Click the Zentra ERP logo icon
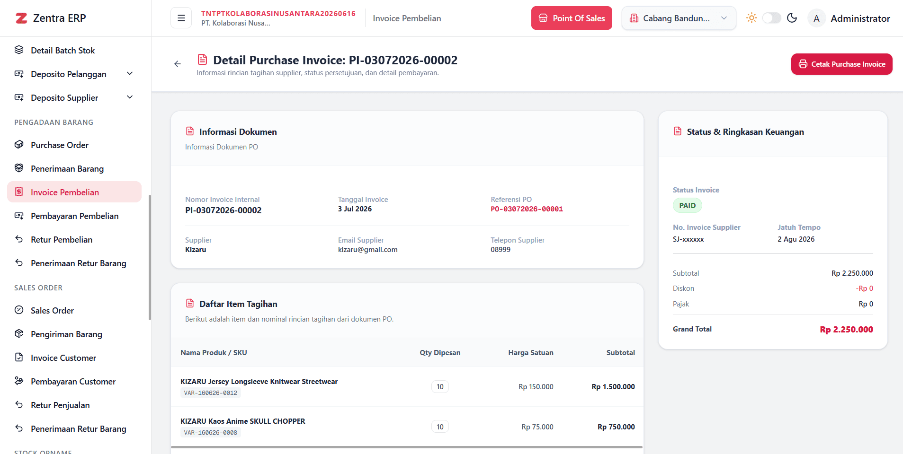This screenshot has width=903, height=454. point(21,18)
